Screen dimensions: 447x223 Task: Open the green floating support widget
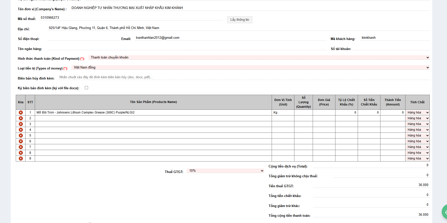click(x=444, y=212)
